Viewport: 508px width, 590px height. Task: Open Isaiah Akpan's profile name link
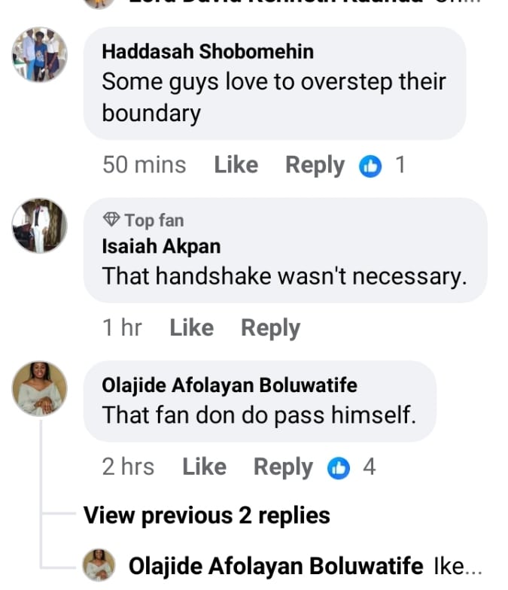pyautogui.click(x=161, y=246)
